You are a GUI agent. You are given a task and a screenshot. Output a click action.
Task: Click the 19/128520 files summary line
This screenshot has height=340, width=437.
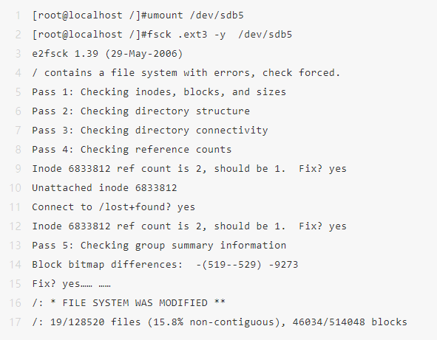click(220, 322)
